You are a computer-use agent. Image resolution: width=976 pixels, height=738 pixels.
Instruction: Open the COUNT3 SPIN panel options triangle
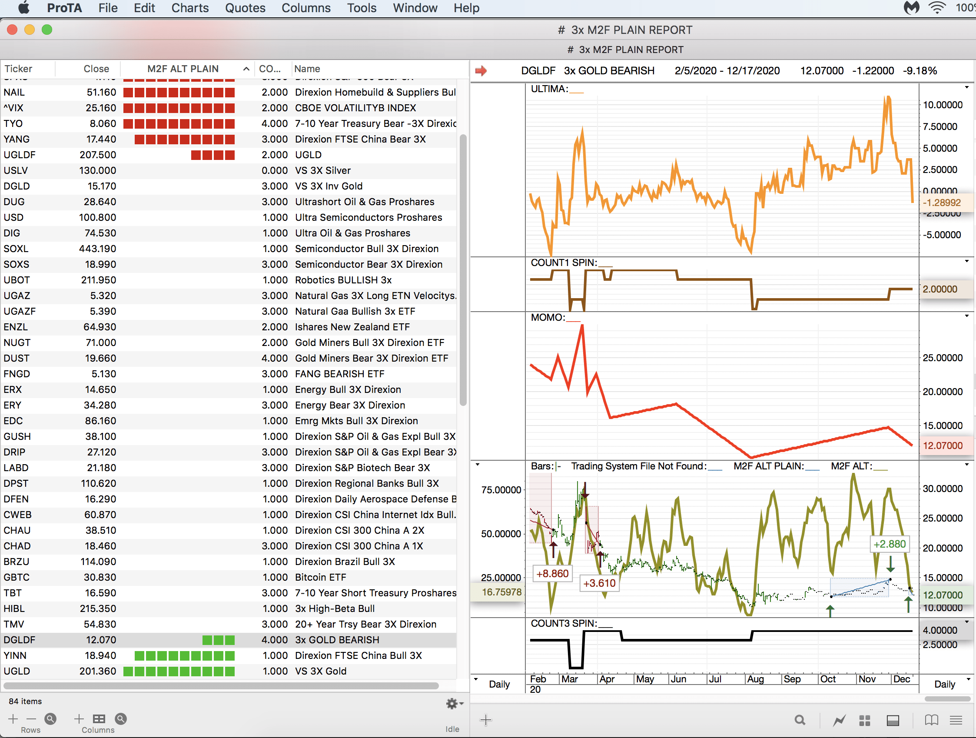pyautogui.click(x=967, y=622)
